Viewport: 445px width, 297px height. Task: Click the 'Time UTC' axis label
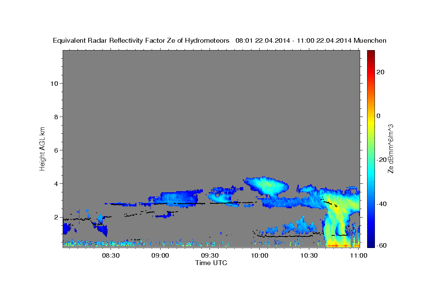tap(211, 263)
